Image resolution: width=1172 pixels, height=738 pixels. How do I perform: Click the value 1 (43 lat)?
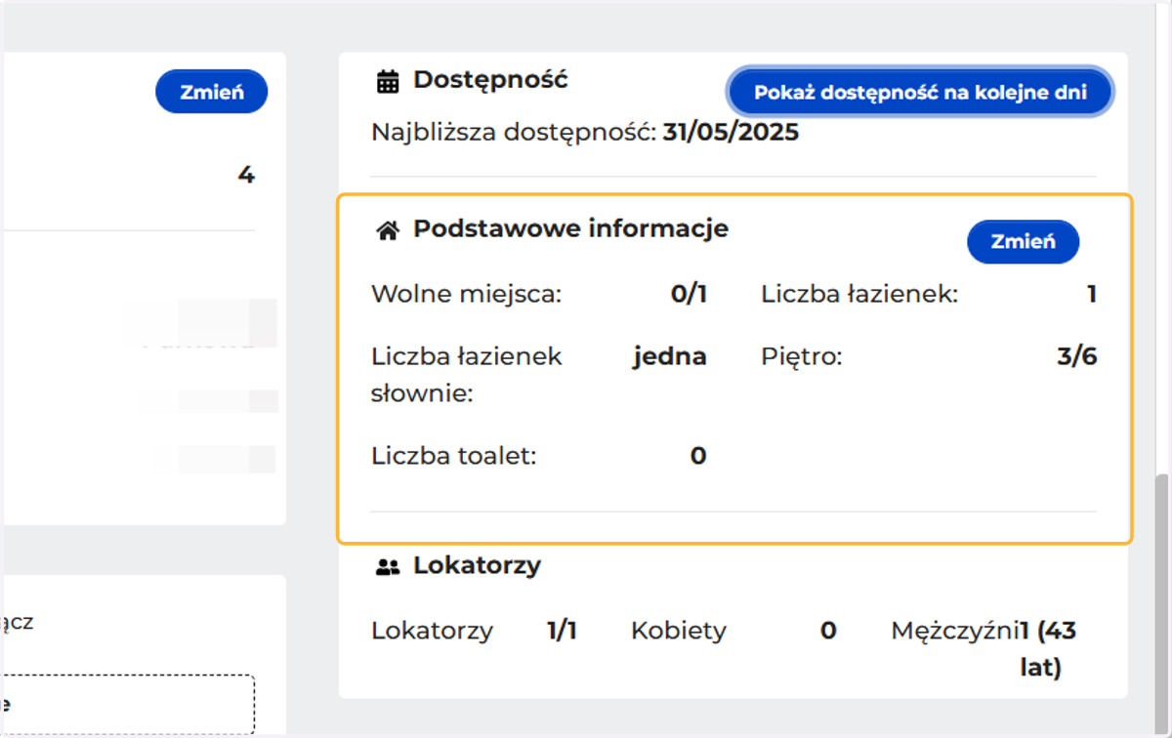pos(1047,650)
